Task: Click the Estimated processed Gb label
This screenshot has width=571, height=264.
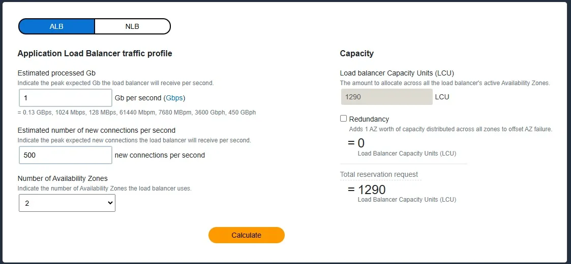Action: coord(56,73)
